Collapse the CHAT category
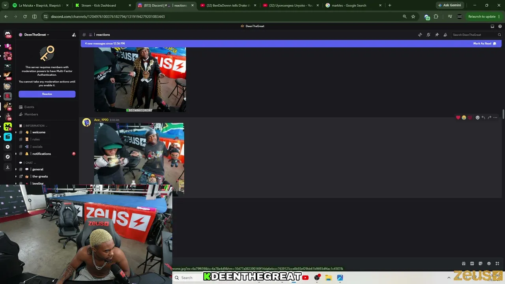This screenshot has height=284, width=505. coord(29,163)
